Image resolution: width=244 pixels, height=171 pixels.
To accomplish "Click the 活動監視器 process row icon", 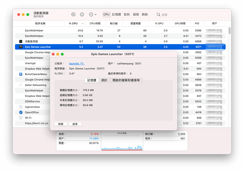I will click(21, 41).
